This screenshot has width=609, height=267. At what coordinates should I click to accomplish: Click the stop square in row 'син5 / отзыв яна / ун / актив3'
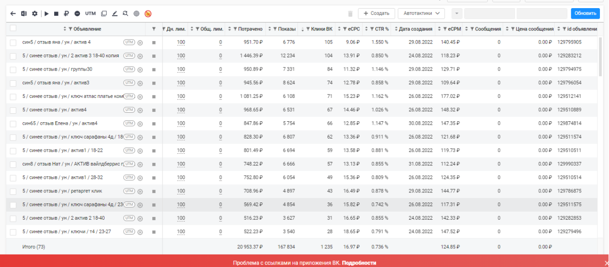click(x=154, y=83)
